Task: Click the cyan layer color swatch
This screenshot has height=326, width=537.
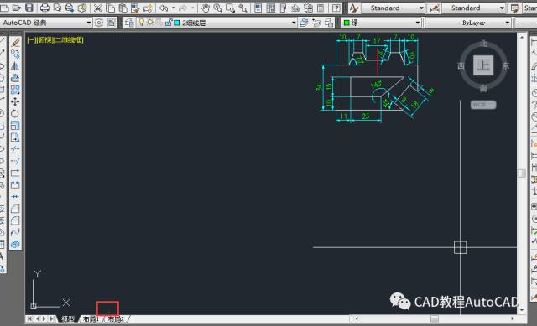Action: 177,23
